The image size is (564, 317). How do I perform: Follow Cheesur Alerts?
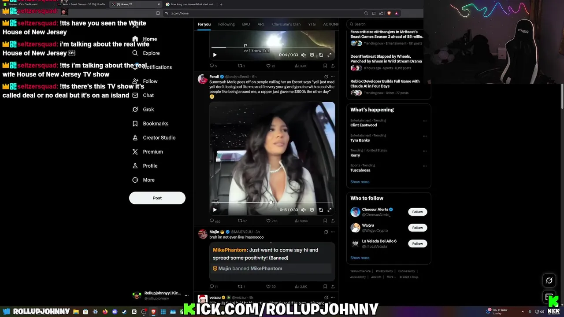417,212
